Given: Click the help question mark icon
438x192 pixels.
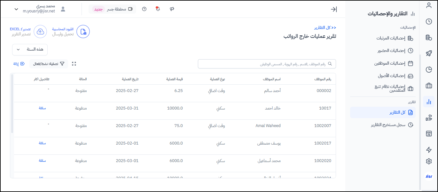Looking at the screenshot, I should (x=144, y=9).
